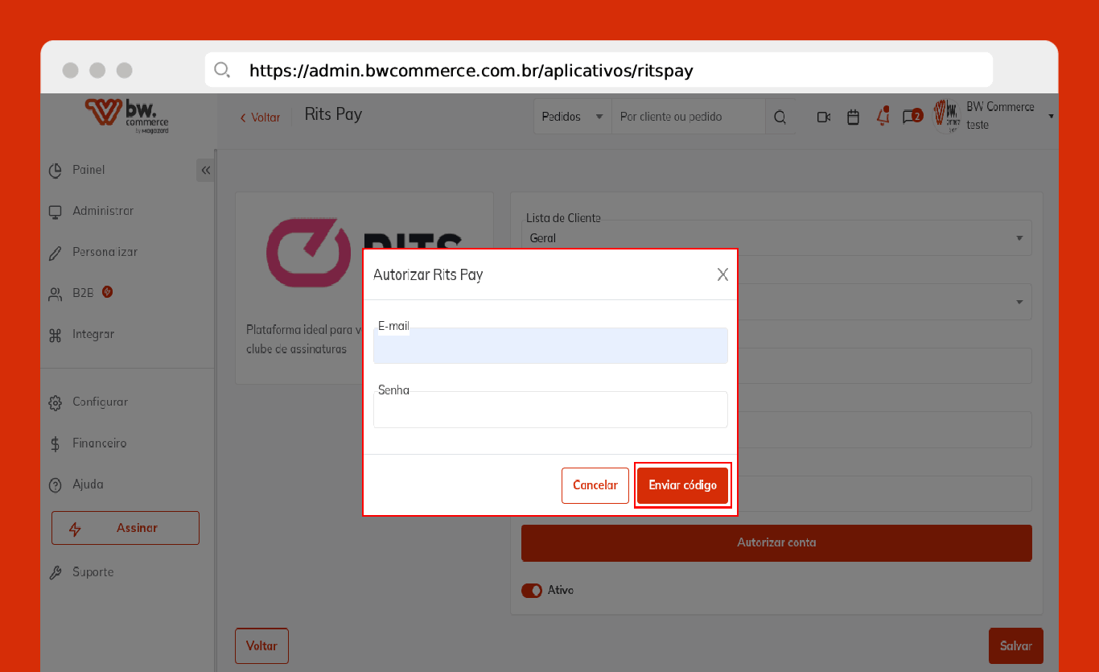The width and height of the screenshot is (1099, 672).
Task: Click the BW Commerce logo
Action: pyautogui.click(x=126, y=115)
